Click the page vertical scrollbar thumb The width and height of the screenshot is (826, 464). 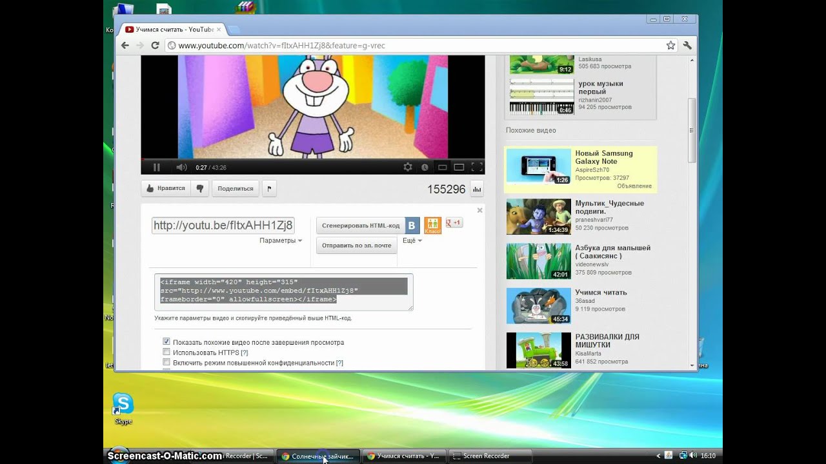tap(692, 130)
